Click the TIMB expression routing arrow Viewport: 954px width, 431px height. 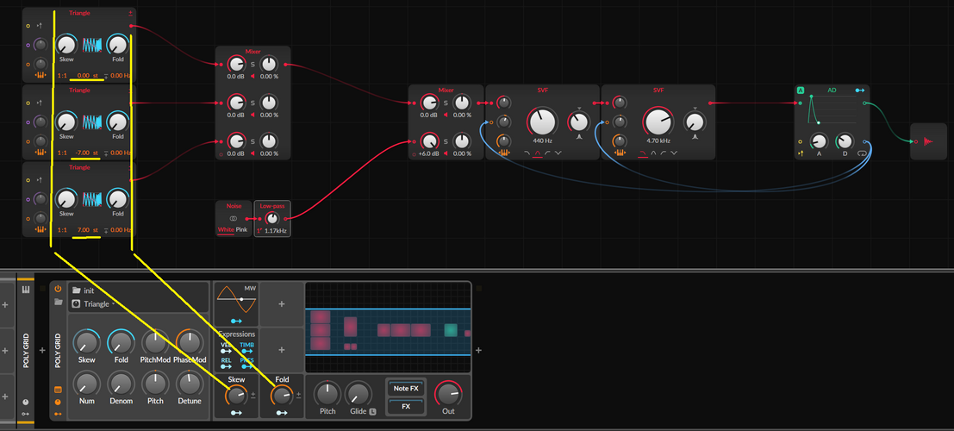[x=246, y=351]
